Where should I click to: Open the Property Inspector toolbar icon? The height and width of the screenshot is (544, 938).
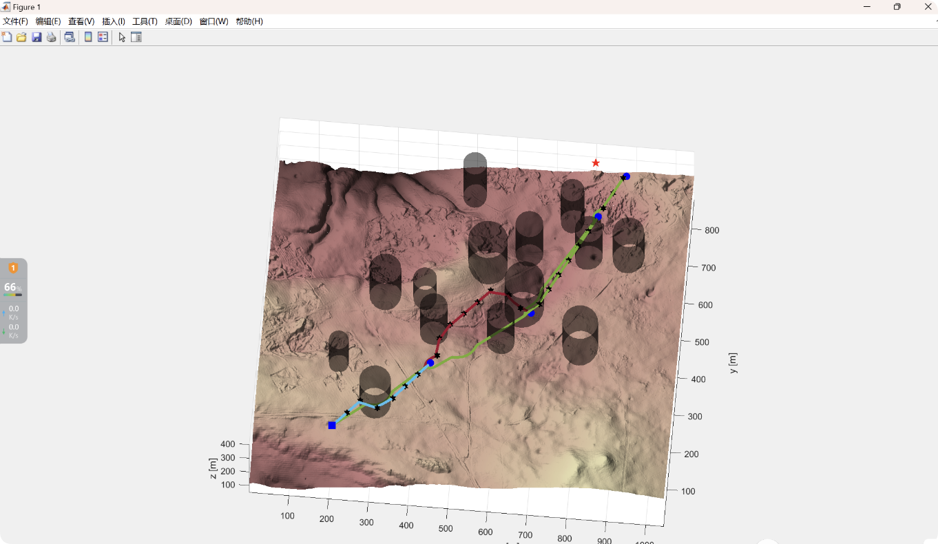pyautogui.click(x=136, y=37)
